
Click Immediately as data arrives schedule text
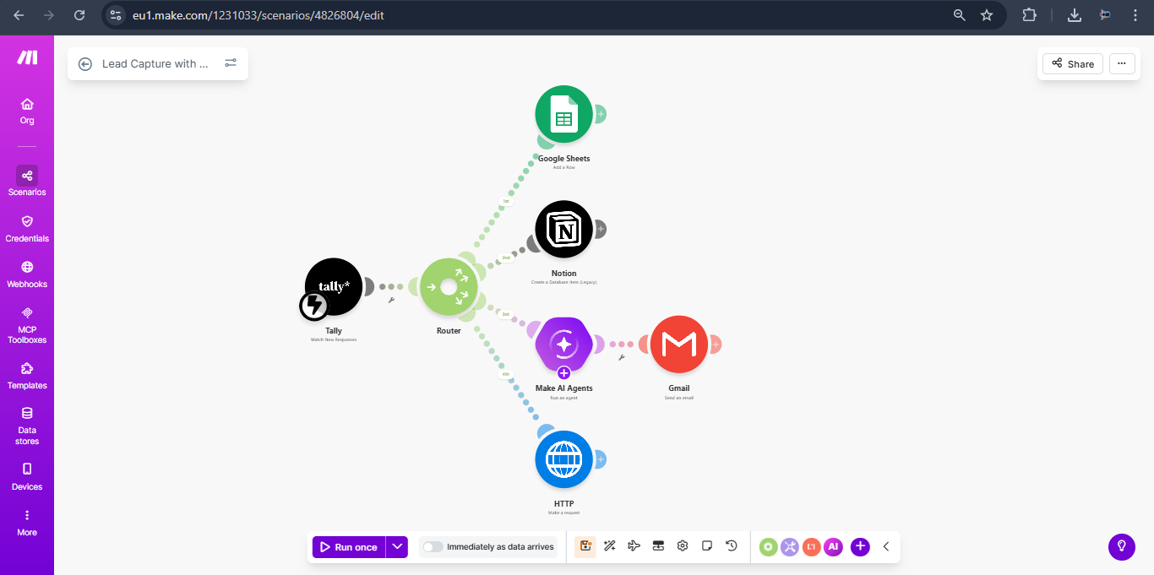[x=500, y=547]
